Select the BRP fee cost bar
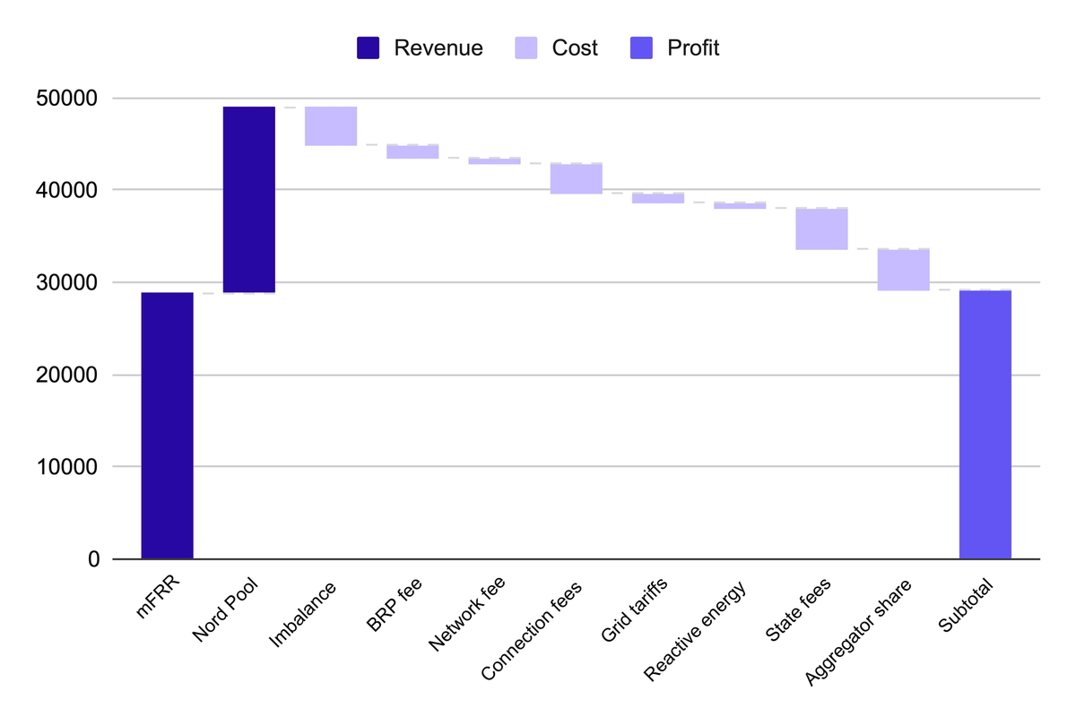Image resolution: width=1076 pixels, height=717 pixels. (412, 151)
